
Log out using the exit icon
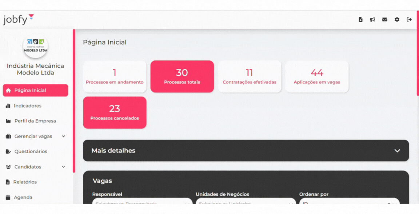(409, 20)
